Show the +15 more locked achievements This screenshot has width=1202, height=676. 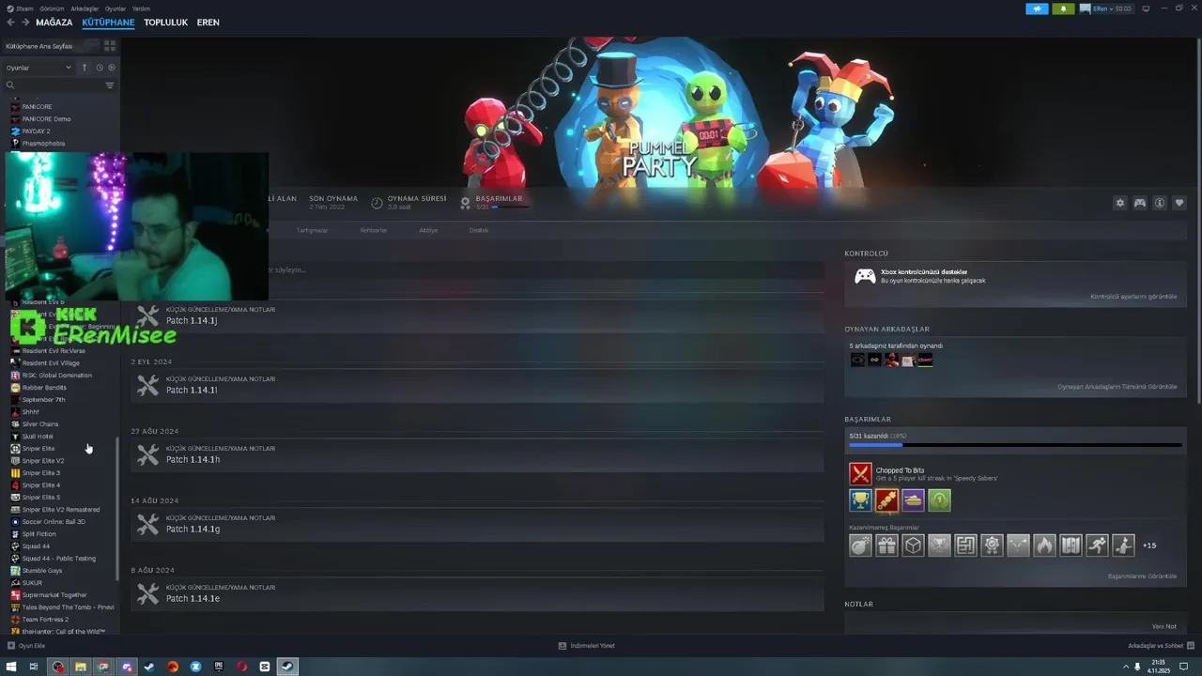1149,545
